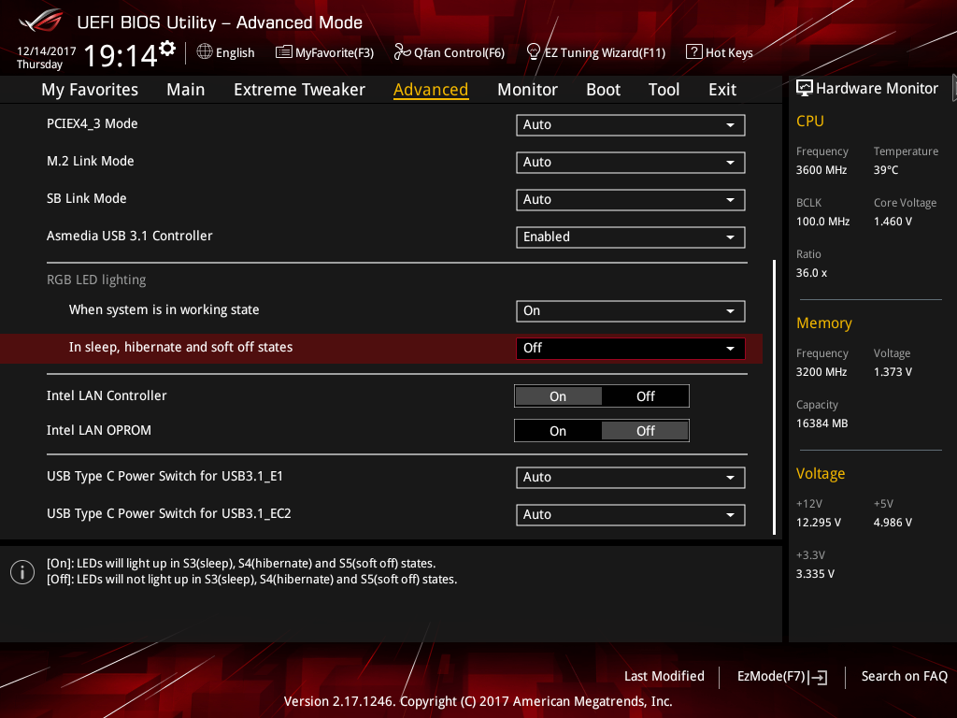Select USB Type C Power Switch USB3.1_E1 label
957x718 pixels.
(x=164, y=476)
